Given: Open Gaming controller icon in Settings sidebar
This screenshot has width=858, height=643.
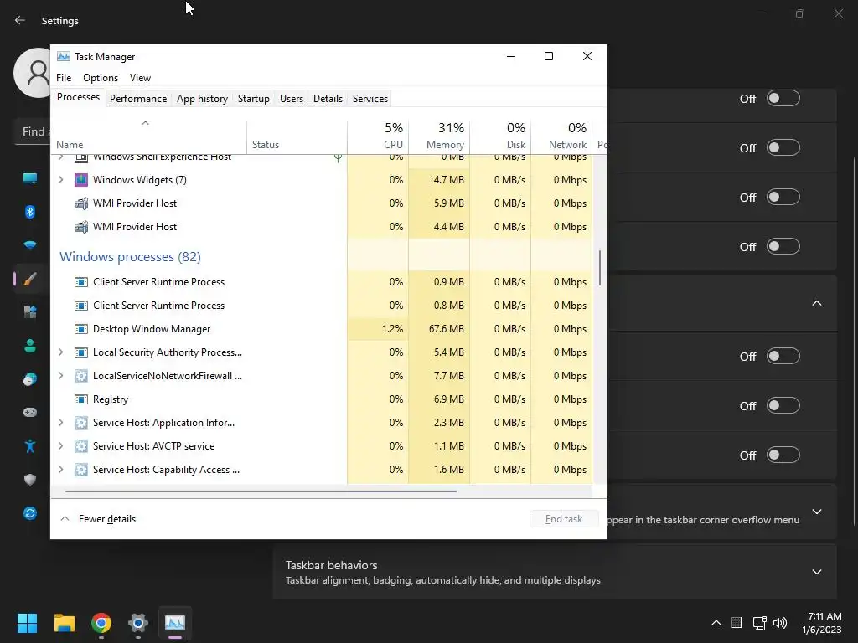Looking at the screenshot, I should coord(30,412).
